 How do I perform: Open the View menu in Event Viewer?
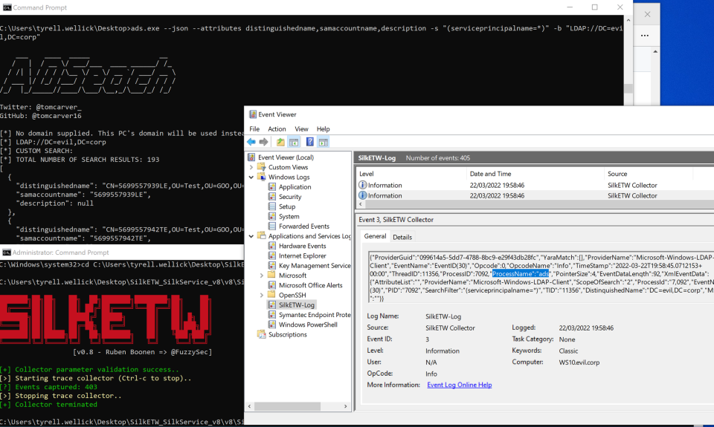[301, 128]
